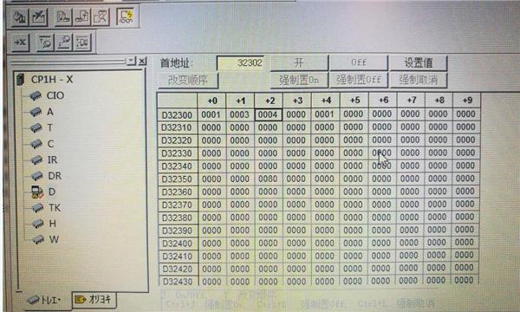
Task: Close the memory area side panel
Action: coord(142,62)
